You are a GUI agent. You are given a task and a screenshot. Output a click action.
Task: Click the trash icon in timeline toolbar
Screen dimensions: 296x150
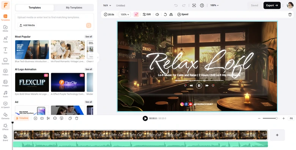pos(77,118)
